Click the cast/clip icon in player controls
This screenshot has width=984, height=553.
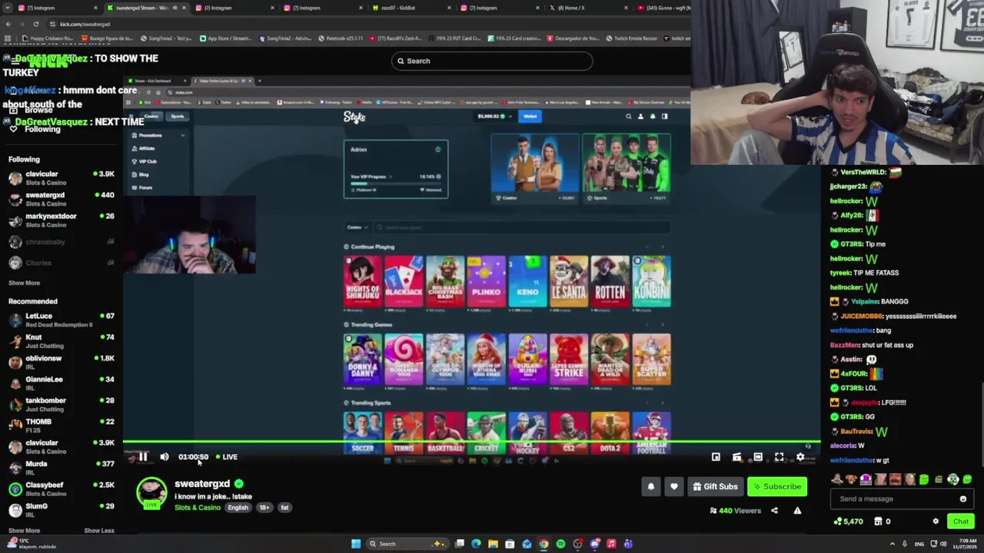(x=736, y=457)
